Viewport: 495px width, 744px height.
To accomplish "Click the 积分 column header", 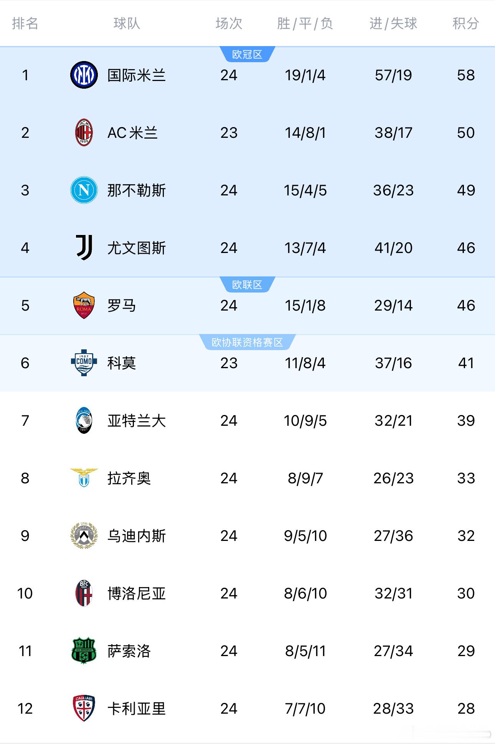I will tap(465, 24).
